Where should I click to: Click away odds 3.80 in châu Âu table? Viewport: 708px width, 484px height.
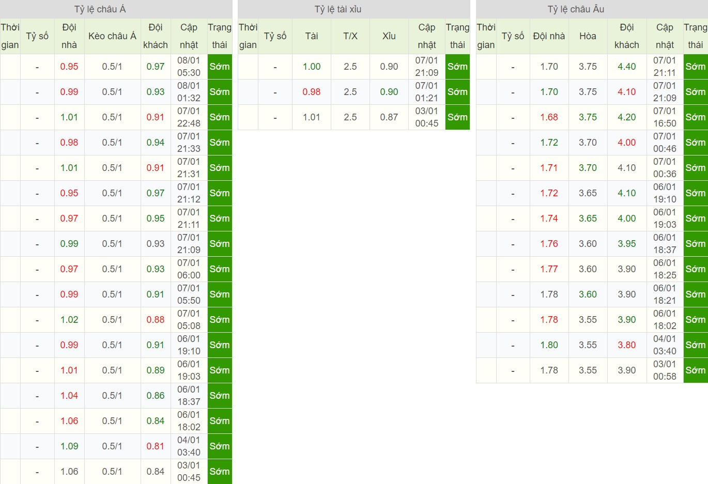click(x=627, y=345)
